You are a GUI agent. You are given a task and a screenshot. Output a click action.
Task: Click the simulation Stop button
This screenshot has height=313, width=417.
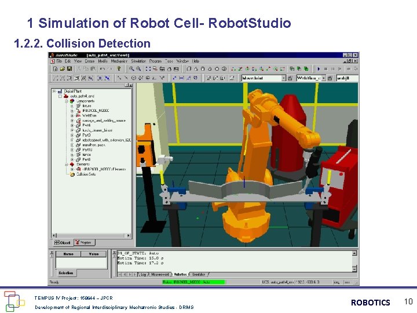[325, 68]
